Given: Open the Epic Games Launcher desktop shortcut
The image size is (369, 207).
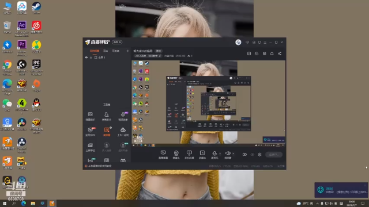Looking at the screenshot, I should (x=36, y=67).
